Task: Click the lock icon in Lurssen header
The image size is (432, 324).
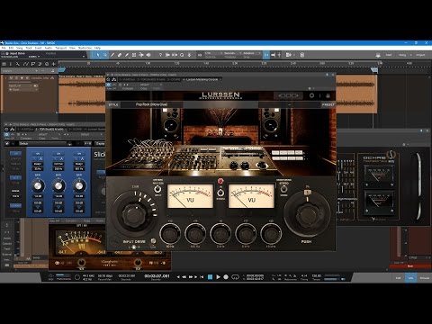Action: (x=328, y=95)
